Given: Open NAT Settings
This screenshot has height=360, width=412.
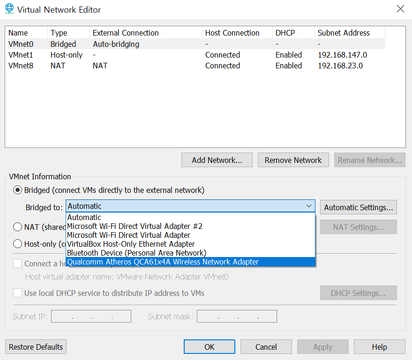Looking at the screenshot, I should (359, 227).
